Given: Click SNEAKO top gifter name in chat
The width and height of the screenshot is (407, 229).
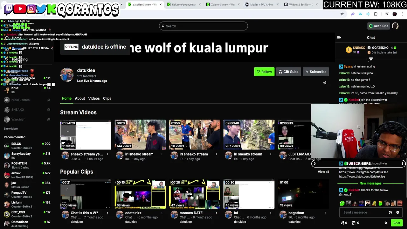Looking at the screenshot, I should 359,48.
